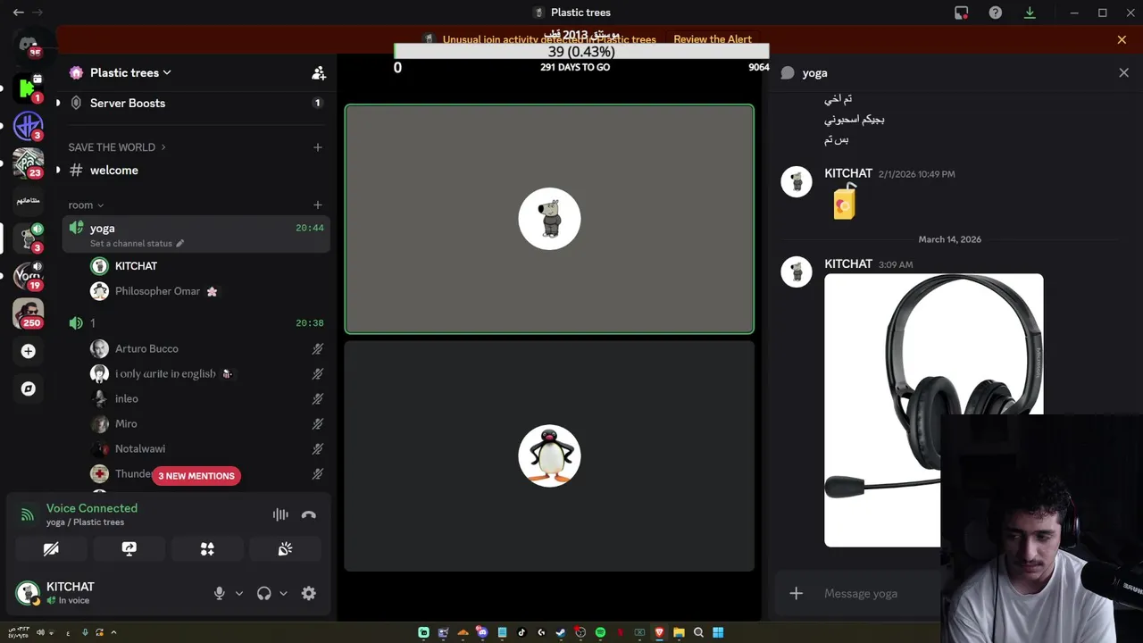Click Review the Alert link
The image size is (1143, 643).
[713, 39]
